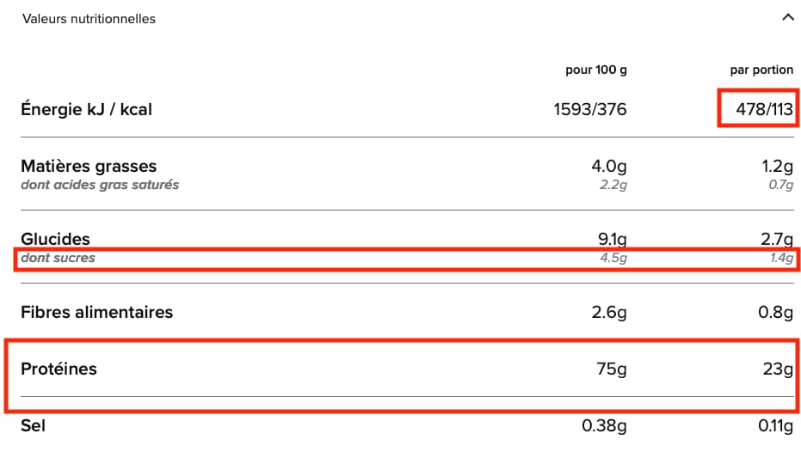Image resolution: width=801 pixels, height=464 pixels.
Task: Click the Énergie kJ / kcal label
Action: click(x=86, y=109)
